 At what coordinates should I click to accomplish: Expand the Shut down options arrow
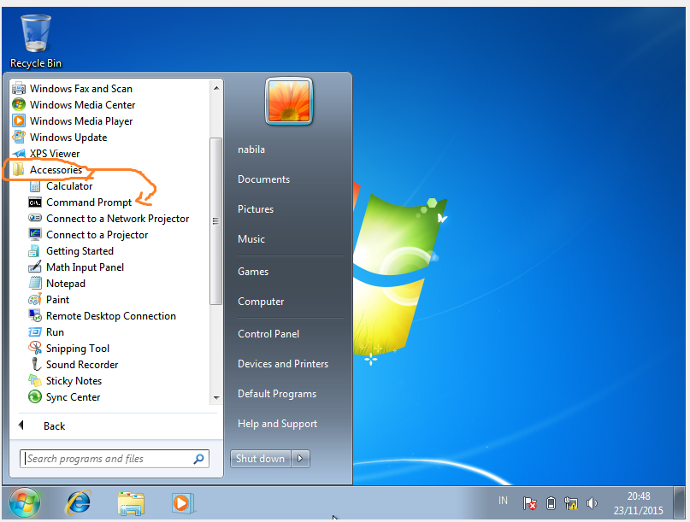(x=300, y=458)
